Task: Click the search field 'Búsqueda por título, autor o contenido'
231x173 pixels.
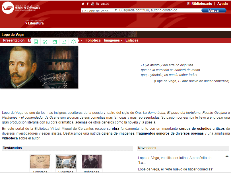Action: [x=160, y=10]
